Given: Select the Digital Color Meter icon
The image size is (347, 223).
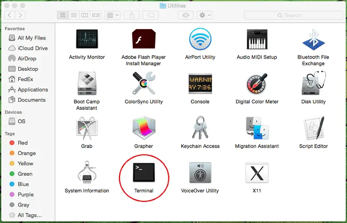Looking at the screenshot, I should click(257, 83).
